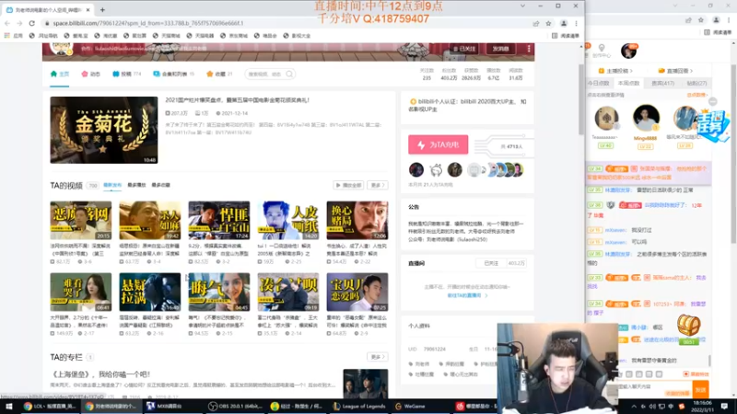Screen dimensions: 737x414
Task: Share this page via address bar icon
Action: tap(536, 24)
